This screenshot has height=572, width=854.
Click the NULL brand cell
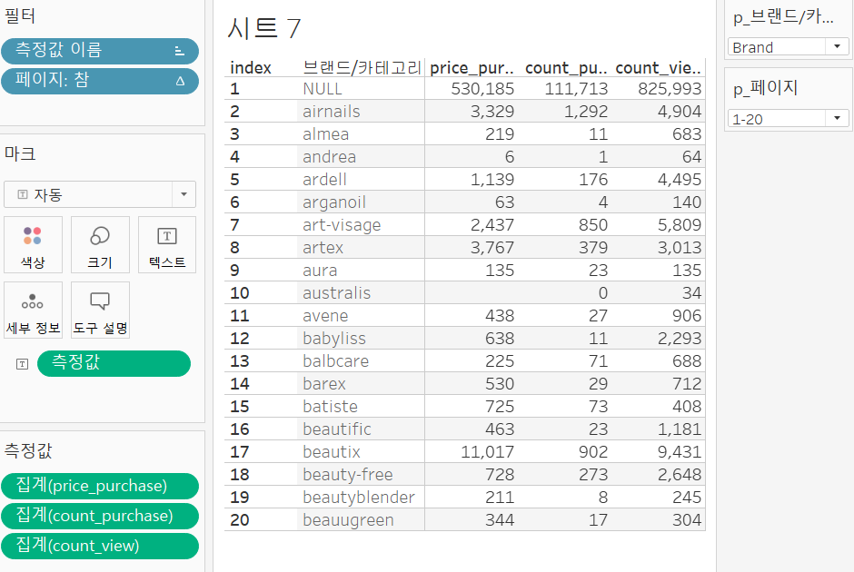click(323, 89)
